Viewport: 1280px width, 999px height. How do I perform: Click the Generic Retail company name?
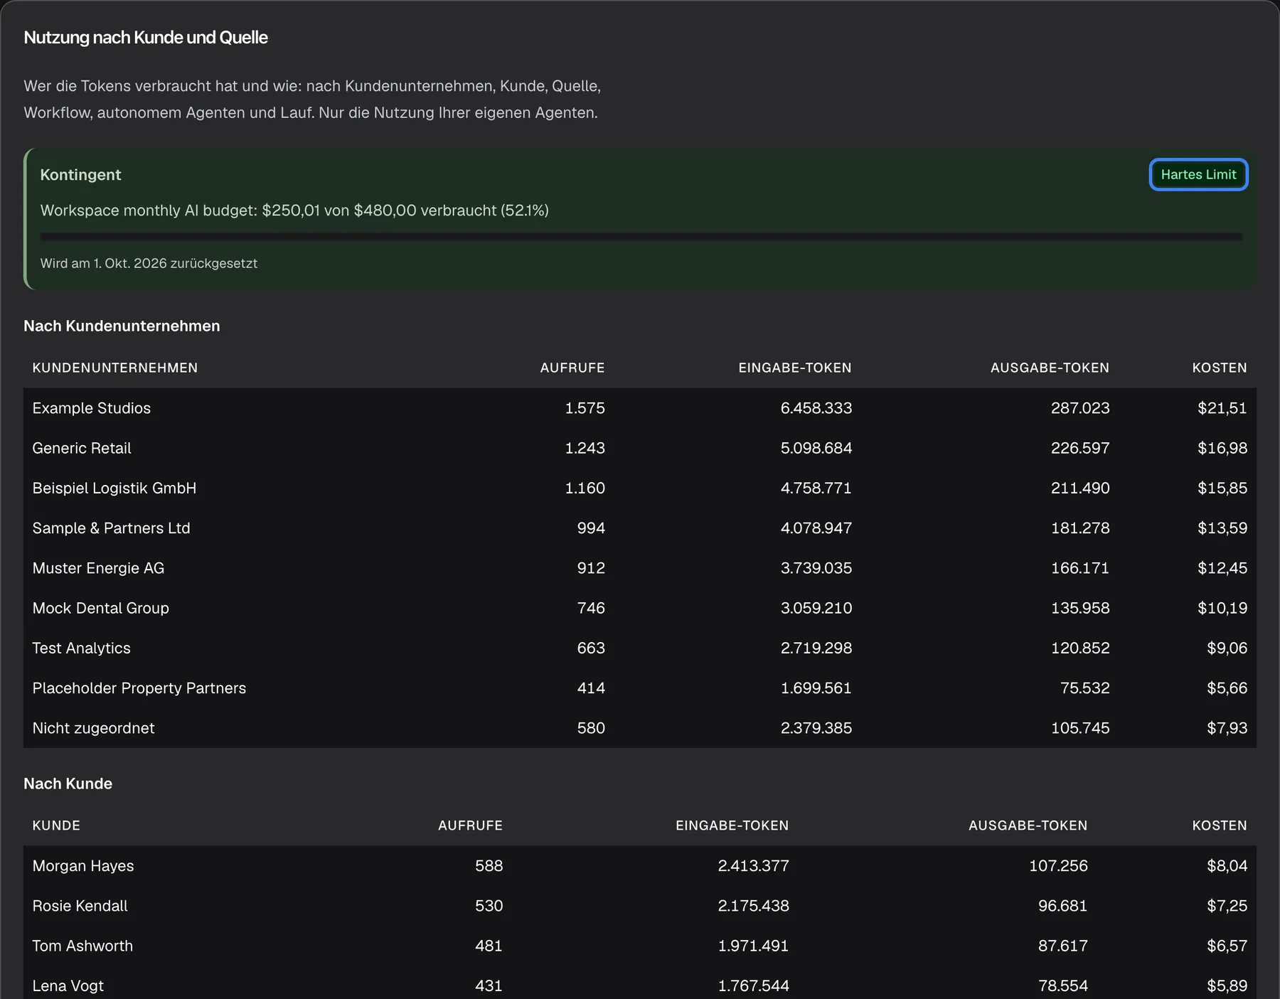[x=82, y=448]
